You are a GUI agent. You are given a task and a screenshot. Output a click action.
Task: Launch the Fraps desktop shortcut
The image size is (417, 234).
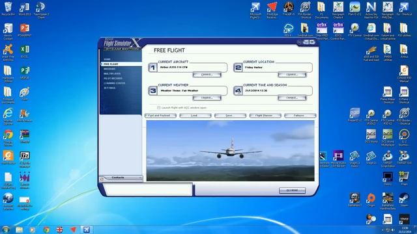404,177
